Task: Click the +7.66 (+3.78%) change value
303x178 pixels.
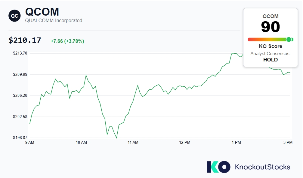Action: [x=67, y=41]
